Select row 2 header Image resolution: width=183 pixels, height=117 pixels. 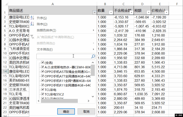coord(5,17)
